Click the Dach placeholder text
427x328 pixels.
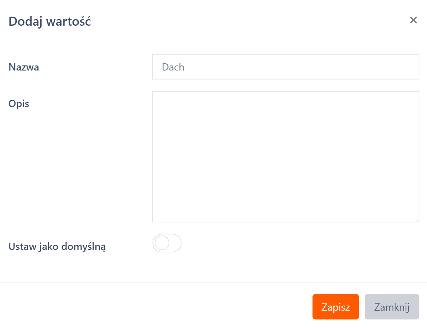[173, 67]
